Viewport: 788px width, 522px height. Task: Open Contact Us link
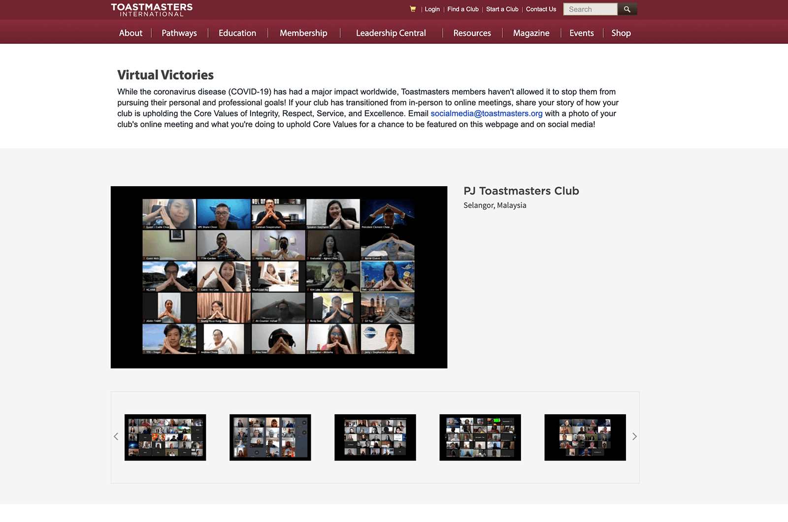pos(541,9)
